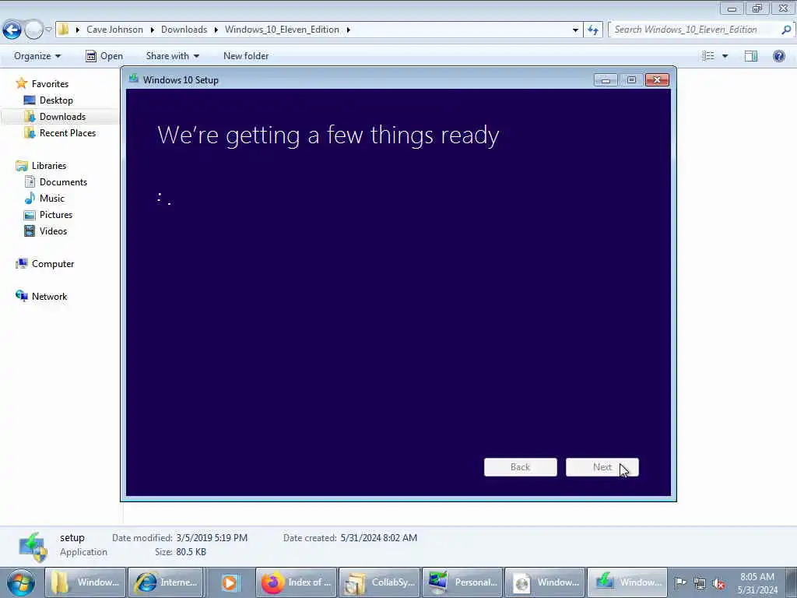
Task: Click the network tray icon
Action: [700, 584]
